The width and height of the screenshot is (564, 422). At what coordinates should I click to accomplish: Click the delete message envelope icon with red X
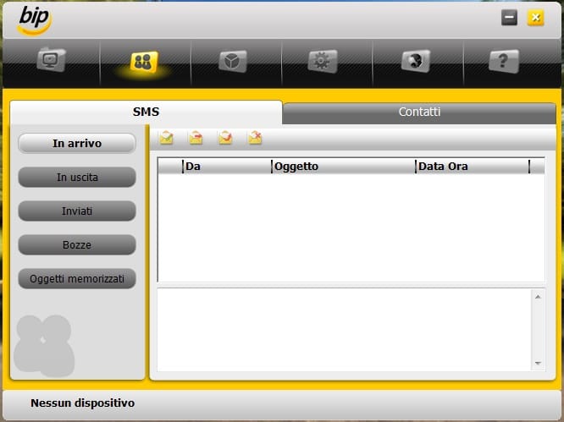pos(254,138)
